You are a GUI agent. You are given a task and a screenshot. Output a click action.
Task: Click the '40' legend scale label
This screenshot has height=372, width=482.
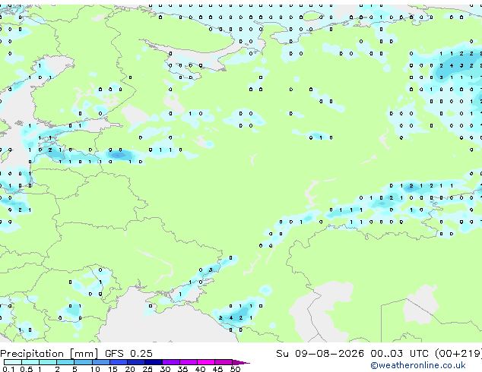click(x=200, y=369)
